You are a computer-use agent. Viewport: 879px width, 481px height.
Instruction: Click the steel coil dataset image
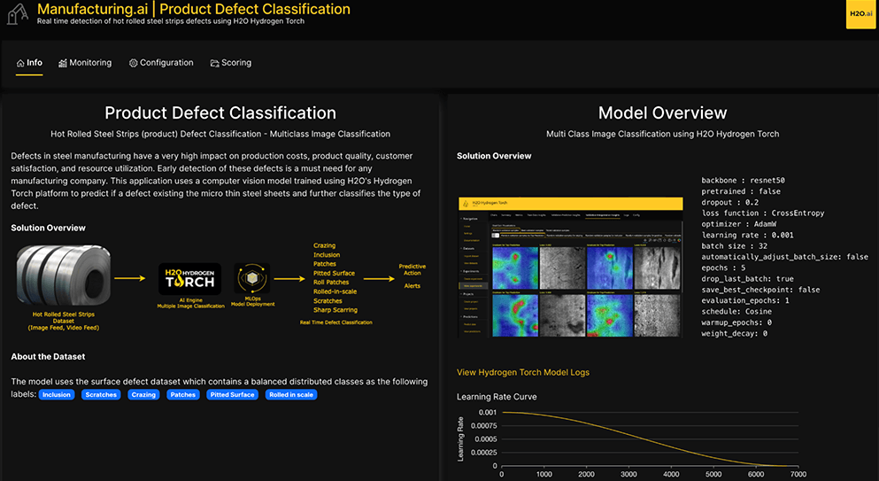coord(64,275)
